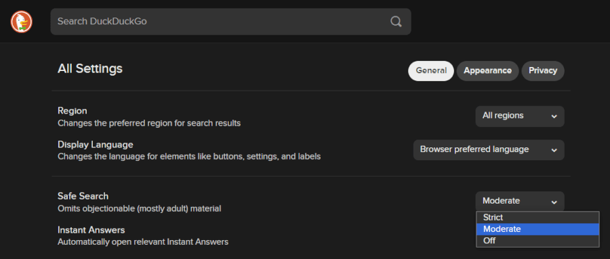Open the All regions dropdown
This screenshot has width=610, height=259.
(x=520, y=116)
